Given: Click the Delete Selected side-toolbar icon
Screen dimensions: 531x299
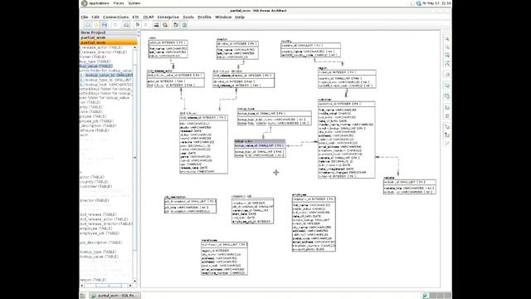Looking at the screenshot, I should click(x=447, y=74).
